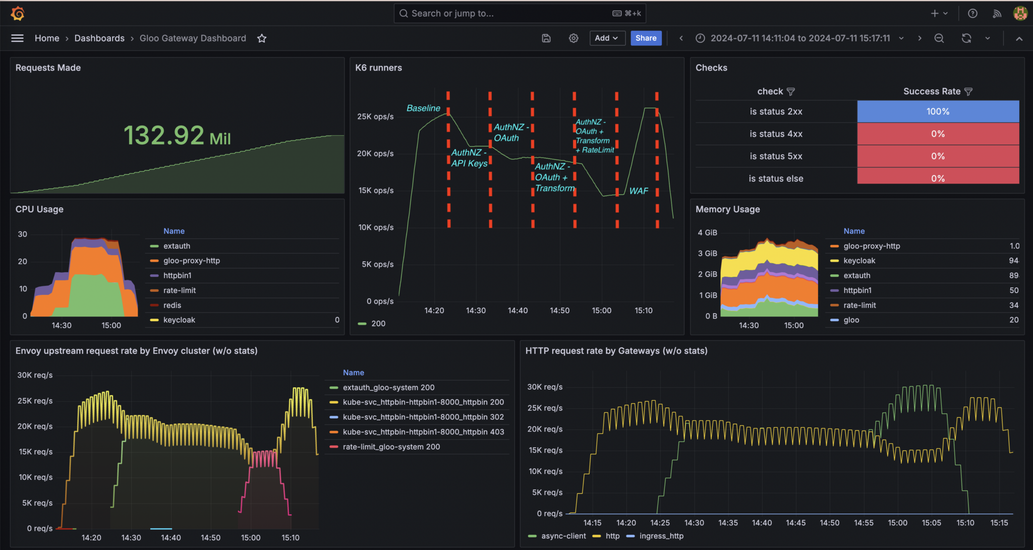Click async-client legend color swatch

[532, 536]
